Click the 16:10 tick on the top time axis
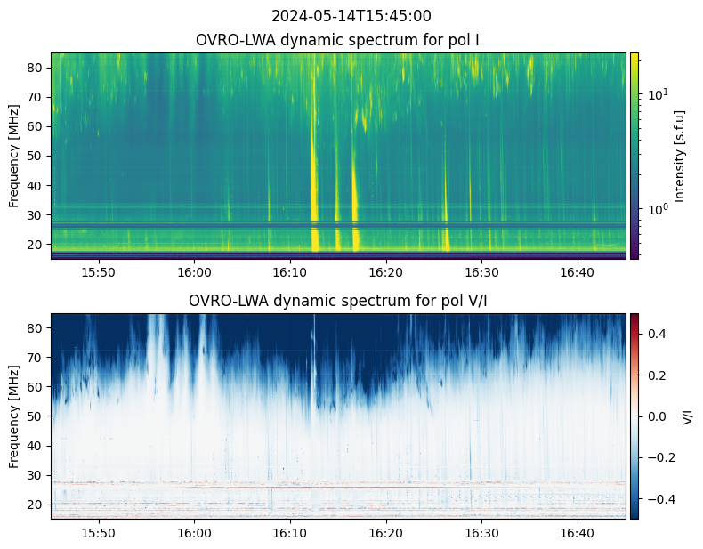Screen dimensions: 703x549 click(289, 271)
